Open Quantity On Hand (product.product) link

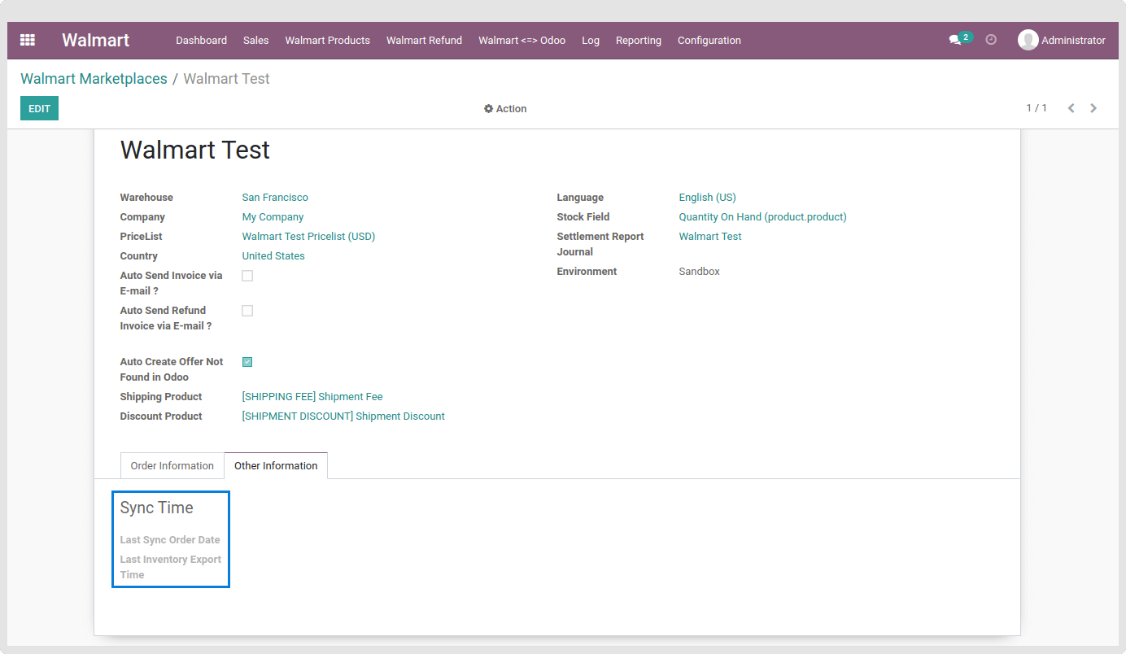[x=762, y=217]
